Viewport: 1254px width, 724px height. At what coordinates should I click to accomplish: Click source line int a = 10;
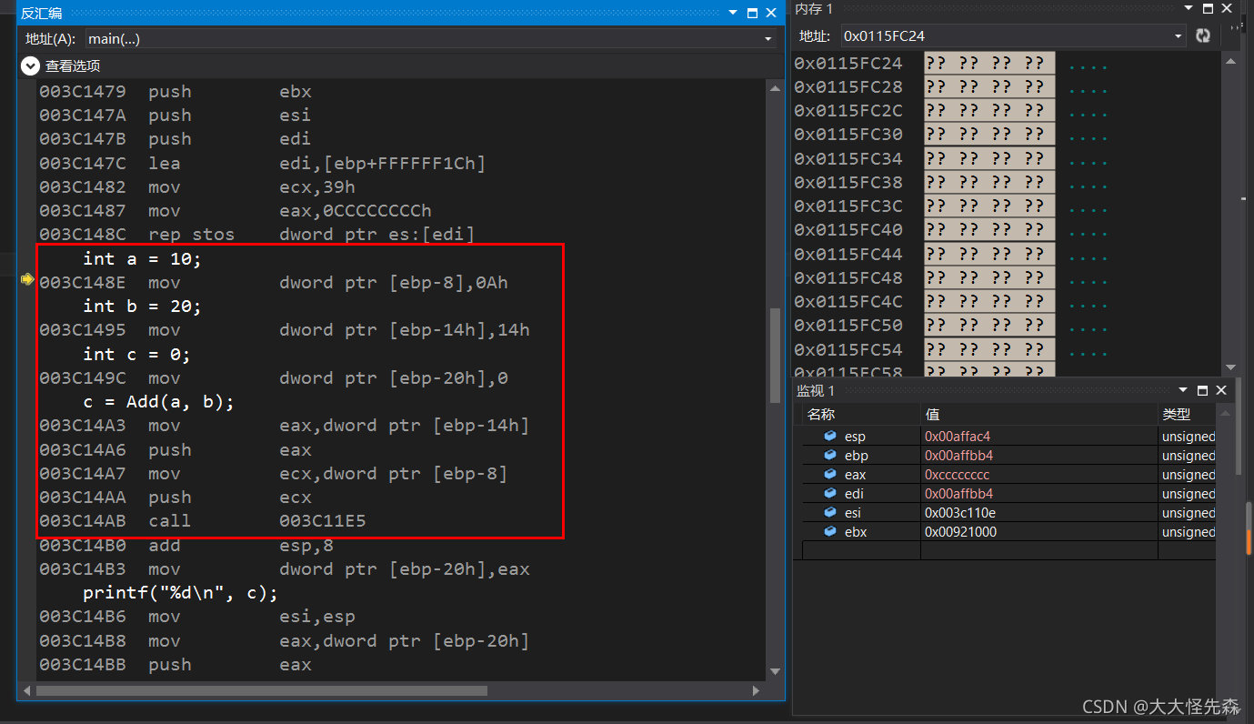(142, 259)
